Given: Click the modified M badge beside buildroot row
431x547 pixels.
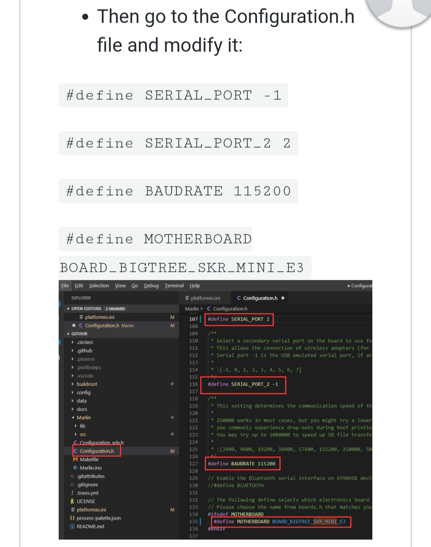Looking at the screenshot, I should coord(172,384).
